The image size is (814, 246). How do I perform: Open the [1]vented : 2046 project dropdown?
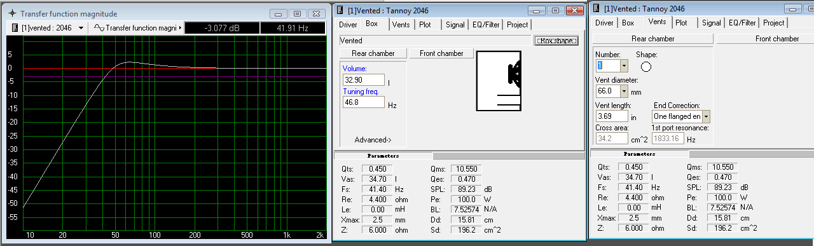(81, 28)
